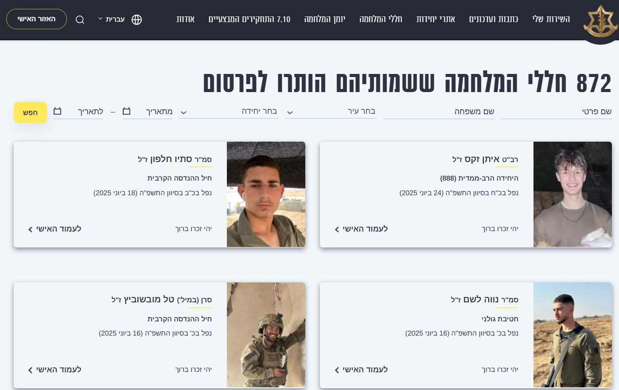Click the photo of טל מובשוביץ
Viewport: 619px width, 390px height.
266,335
